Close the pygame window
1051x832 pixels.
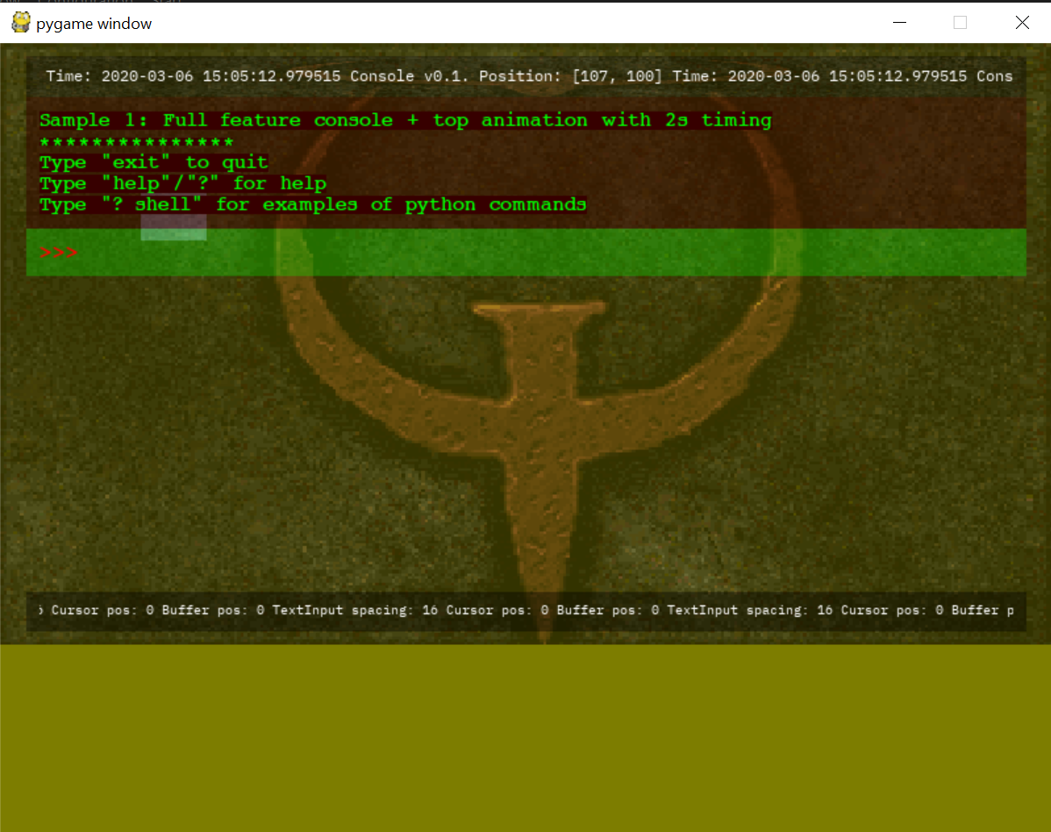pos(1021,23)
